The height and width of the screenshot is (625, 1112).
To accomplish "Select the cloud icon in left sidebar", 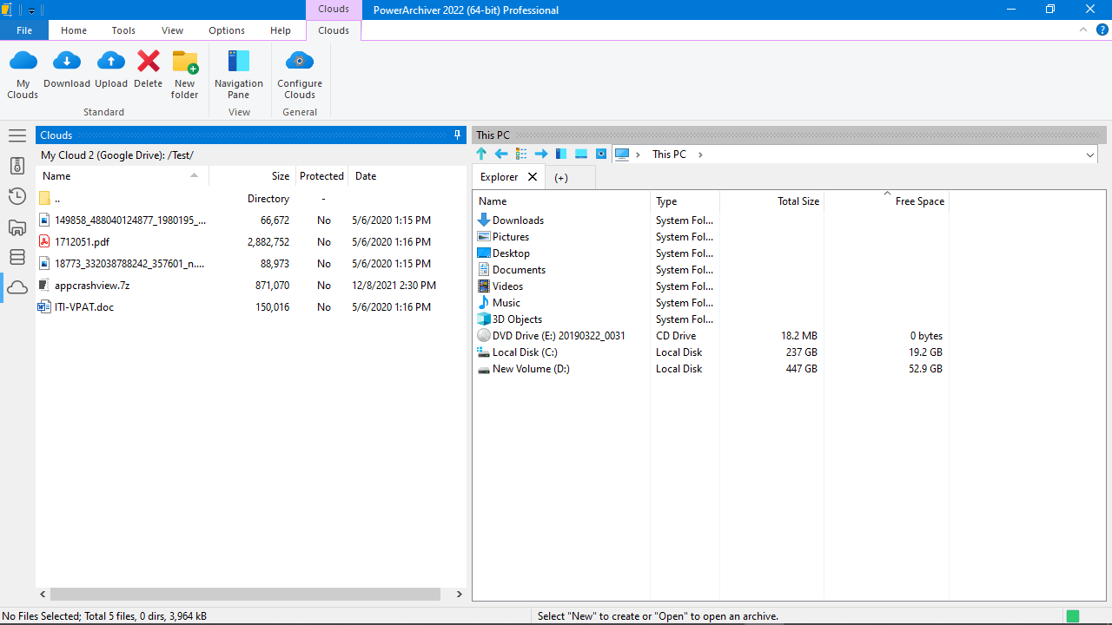I will (x=17, y=287).
